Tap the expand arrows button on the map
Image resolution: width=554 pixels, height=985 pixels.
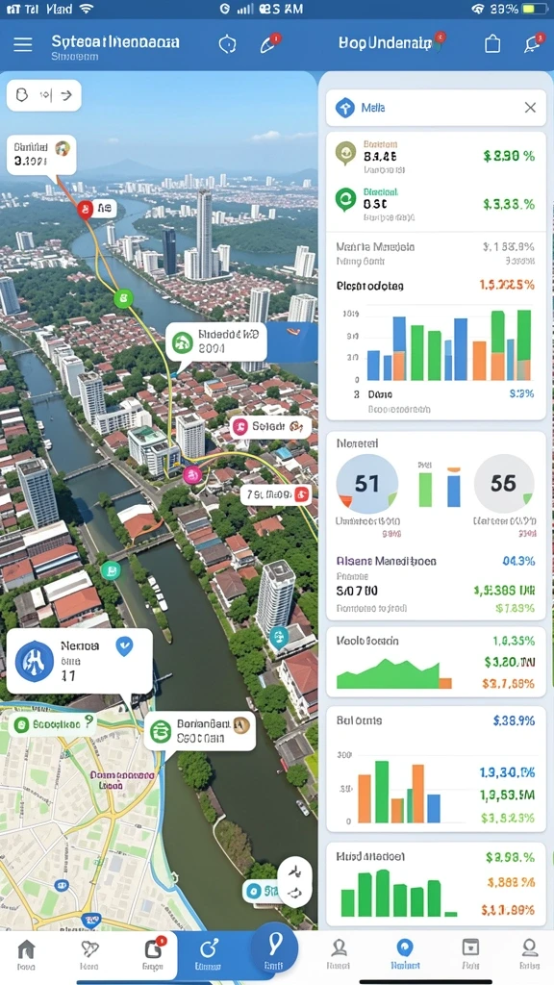point(294,881)
